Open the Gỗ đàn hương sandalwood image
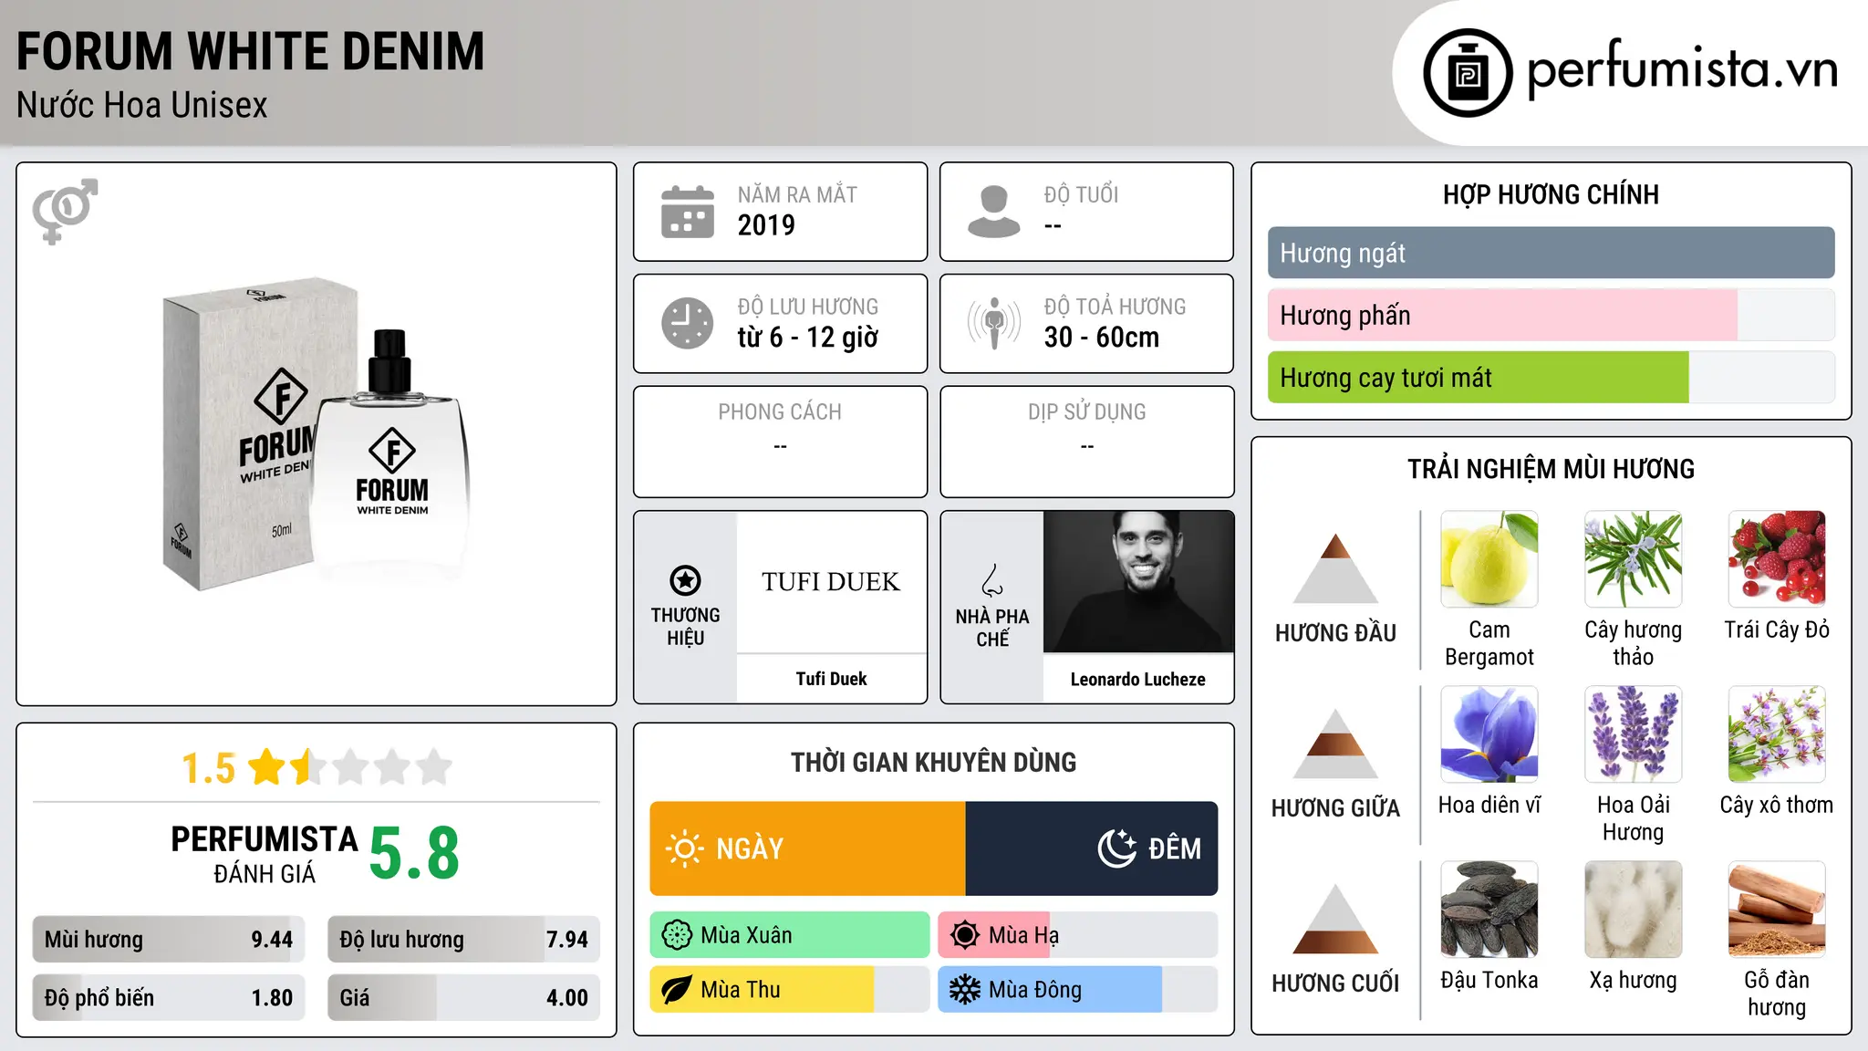 [1777, 910]
